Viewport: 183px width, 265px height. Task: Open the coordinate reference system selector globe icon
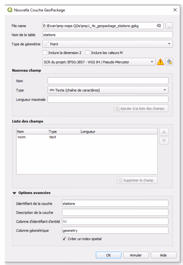tap(169, 62)
